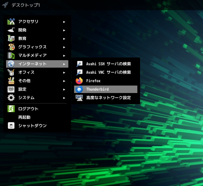Open the その他 menu entry
Screen dimensions: 203x186
point(37,80)
